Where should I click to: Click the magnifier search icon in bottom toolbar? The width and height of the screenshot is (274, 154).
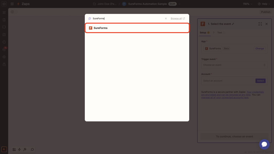(x=32, y=149)
